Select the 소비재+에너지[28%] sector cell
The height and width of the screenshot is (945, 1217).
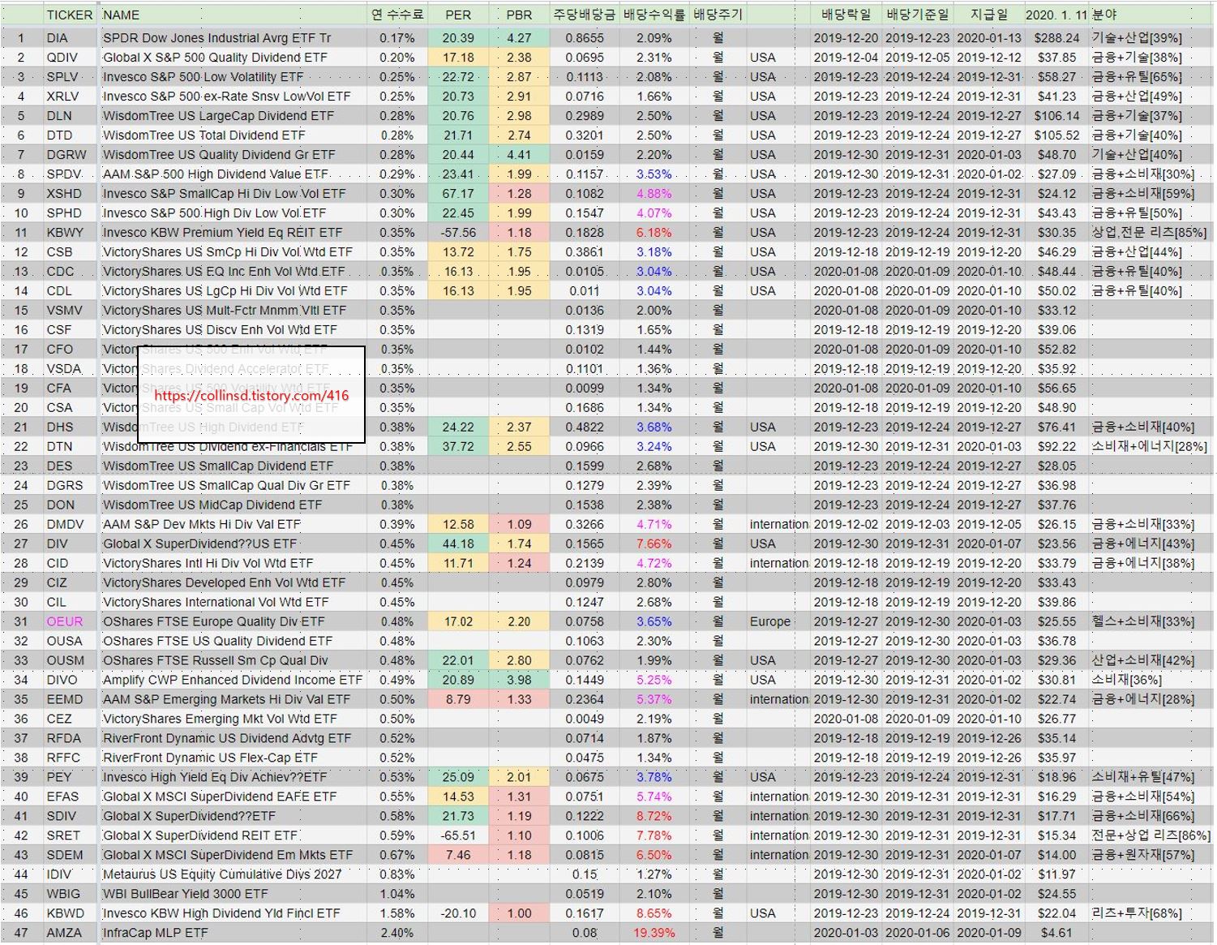coord(1149,446)
